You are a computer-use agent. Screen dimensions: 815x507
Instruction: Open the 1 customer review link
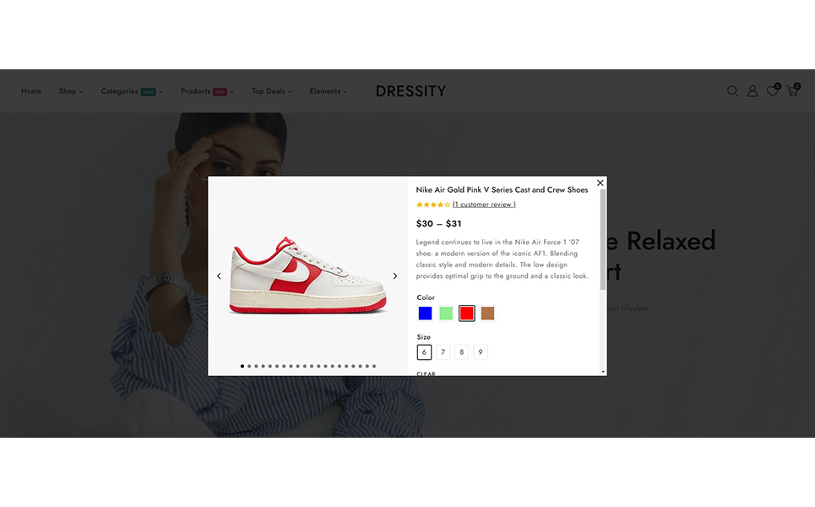(484, 204)
